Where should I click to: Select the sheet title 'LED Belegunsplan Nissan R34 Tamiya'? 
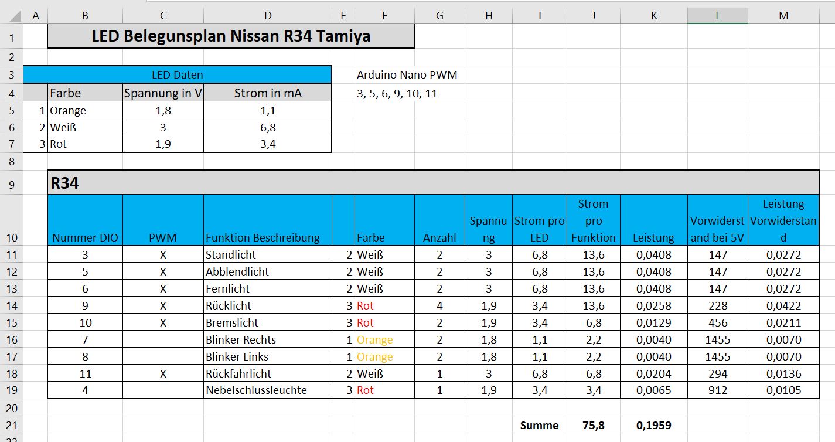tap(230, 36)
